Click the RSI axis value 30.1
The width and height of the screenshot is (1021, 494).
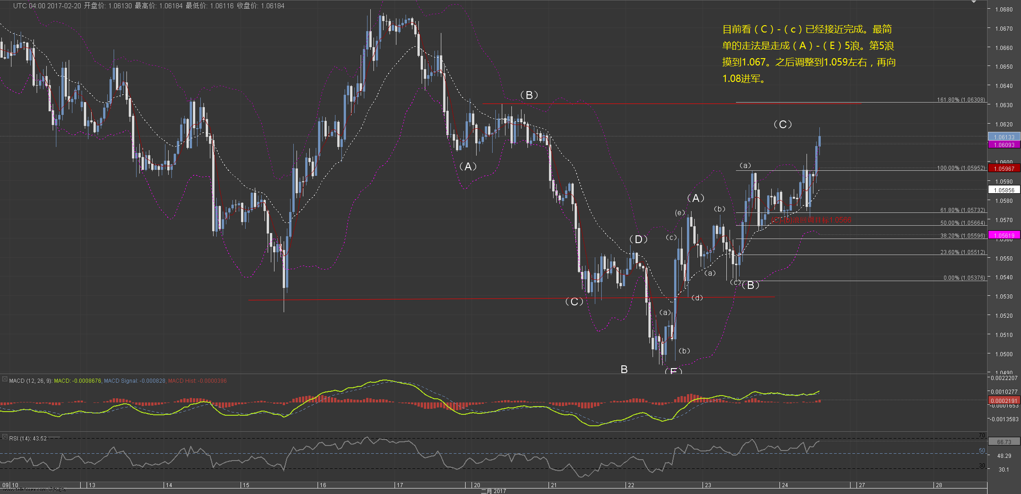[1004, 469]
